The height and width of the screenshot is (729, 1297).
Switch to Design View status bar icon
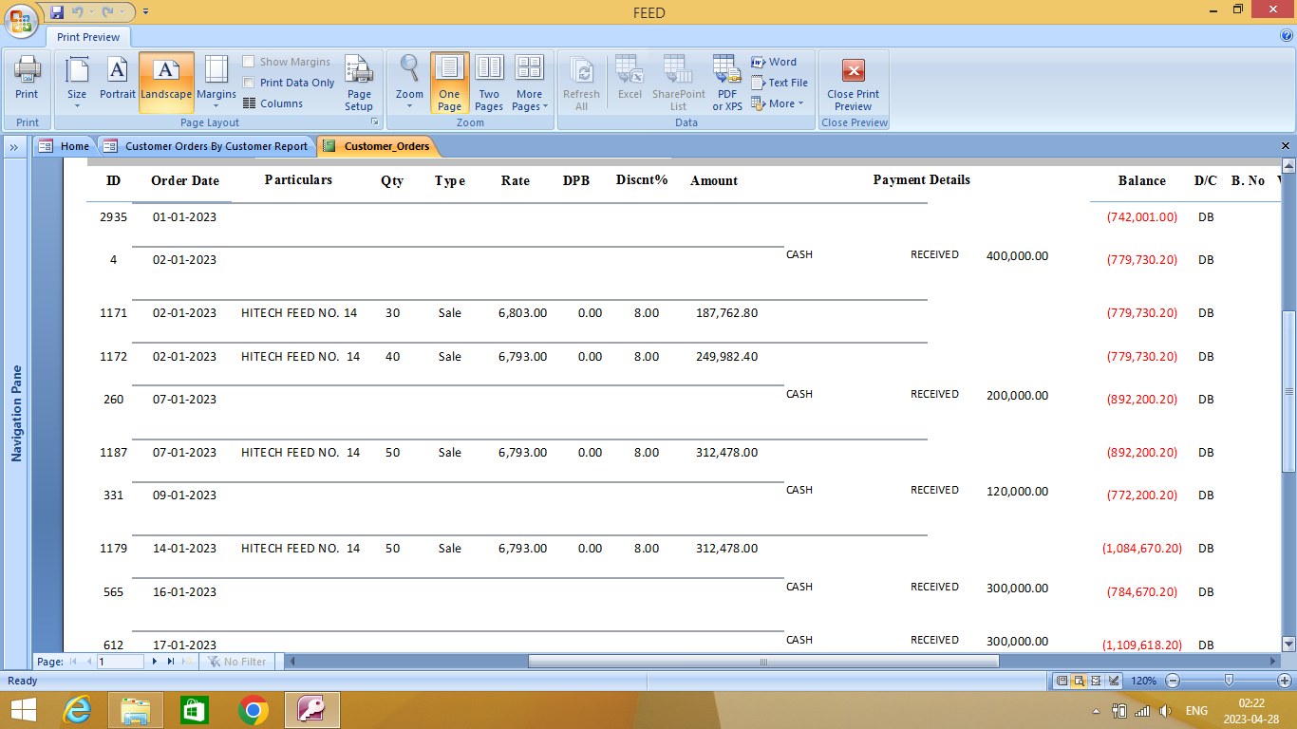click(x=1114, y=681)
